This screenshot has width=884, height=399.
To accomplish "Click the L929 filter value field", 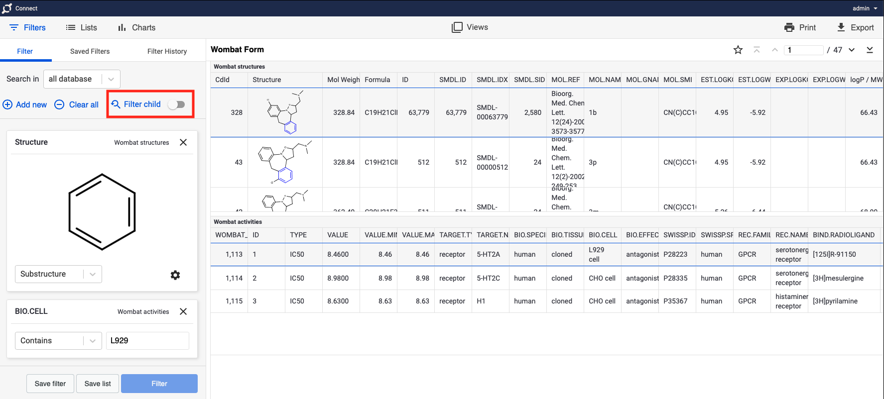I will (147, 341).
